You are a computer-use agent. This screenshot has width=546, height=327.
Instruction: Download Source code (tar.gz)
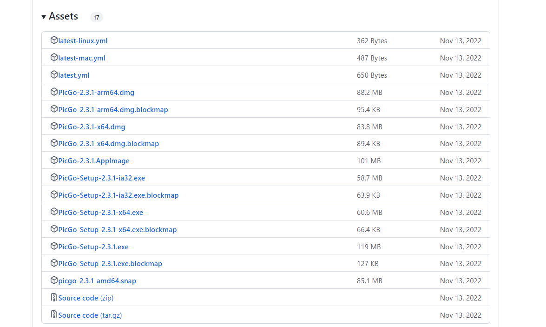[90, 315]
